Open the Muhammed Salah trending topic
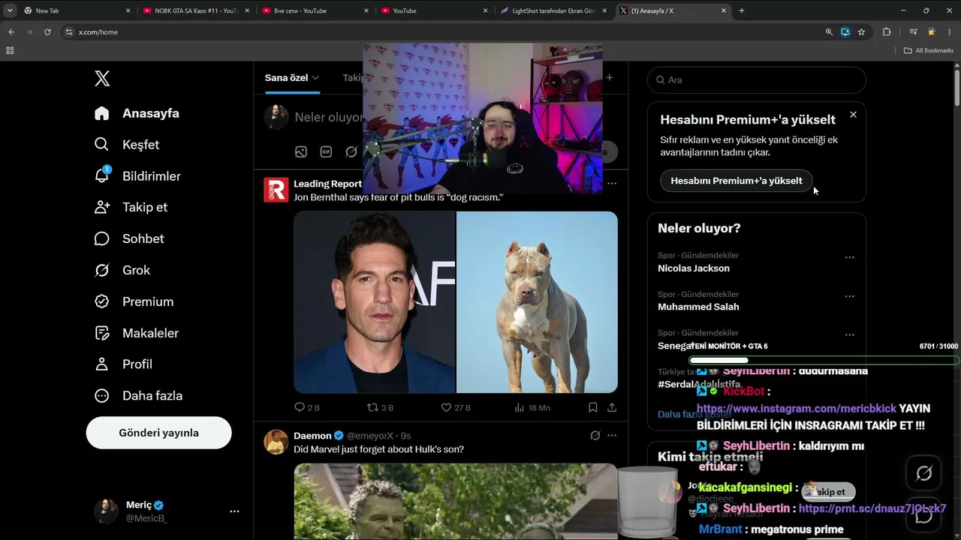The height and width of the screenshot is (540, 961). point(698,307)
